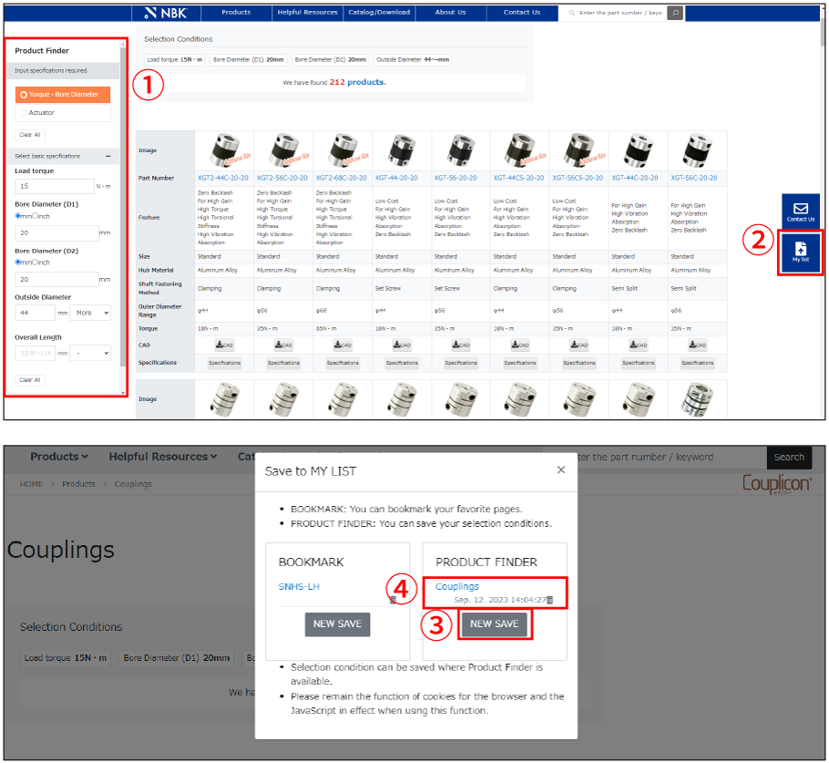Click NEW SAVE under PRODUCT FINDER

(x=493, y=624)
